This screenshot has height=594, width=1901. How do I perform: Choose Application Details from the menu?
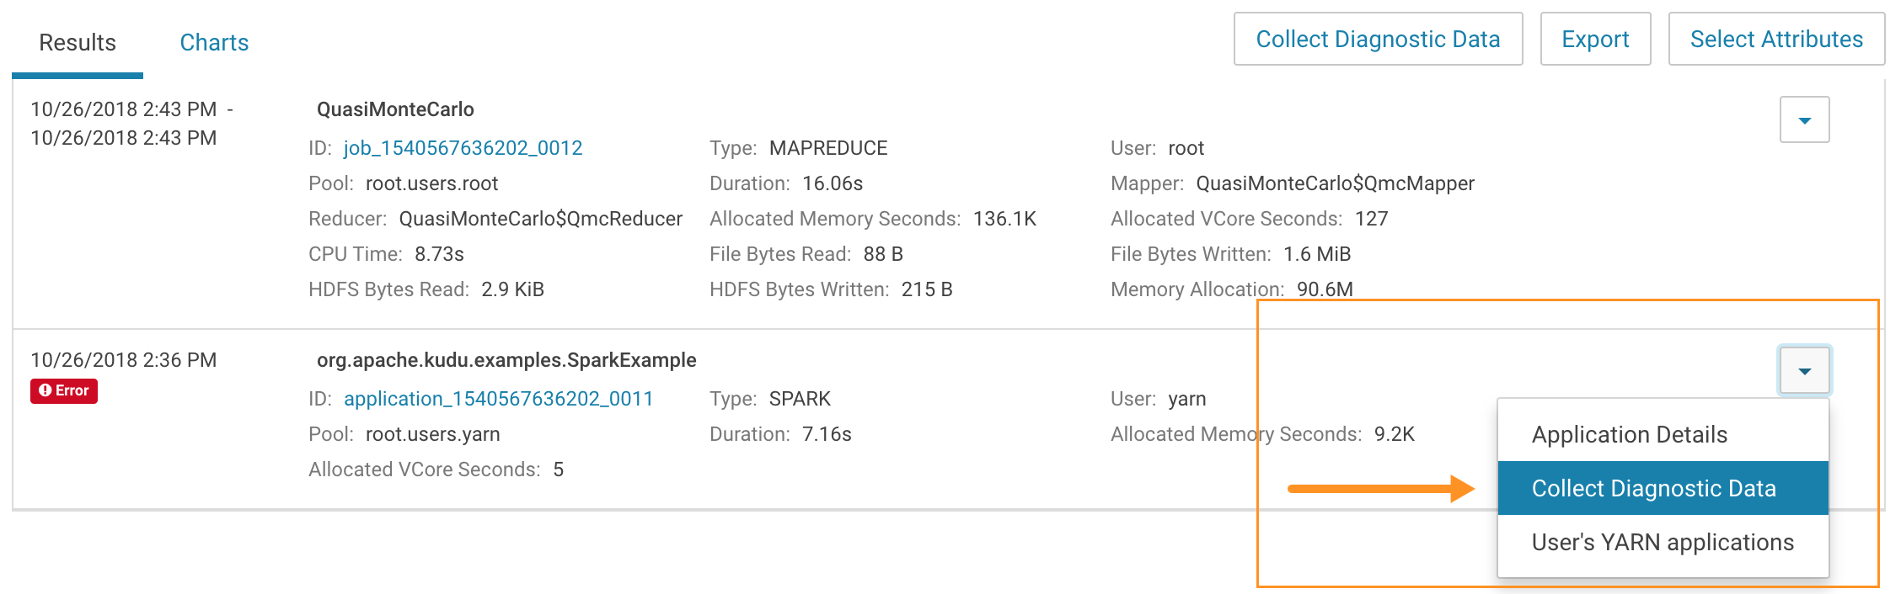pyautogui.click(x=1629, y=435)
